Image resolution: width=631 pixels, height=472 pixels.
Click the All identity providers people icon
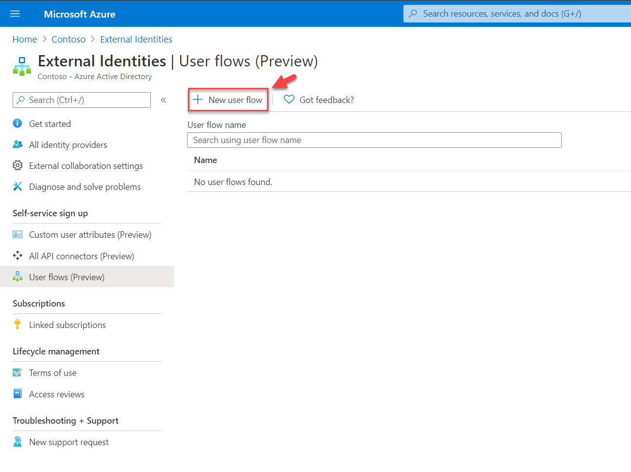tap(18, 144)
